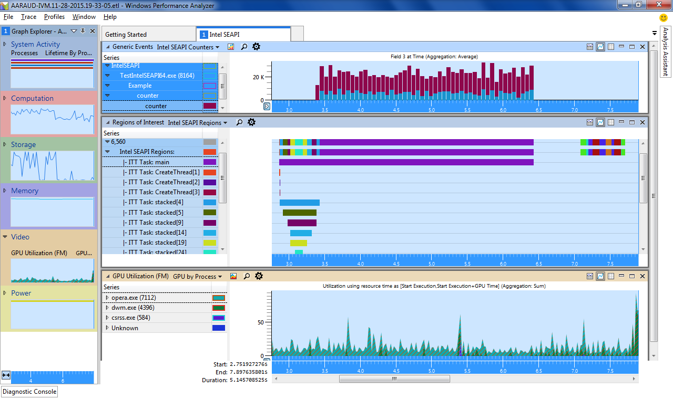
Task: Open the Trace menu
Action: (28, 17)
